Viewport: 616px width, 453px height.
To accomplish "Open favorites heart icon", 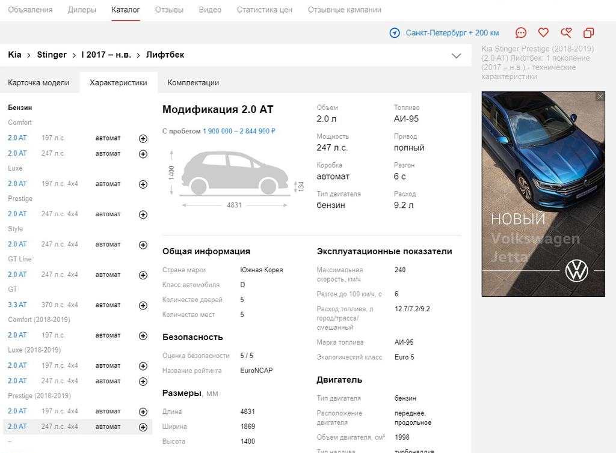I will 543,32.
